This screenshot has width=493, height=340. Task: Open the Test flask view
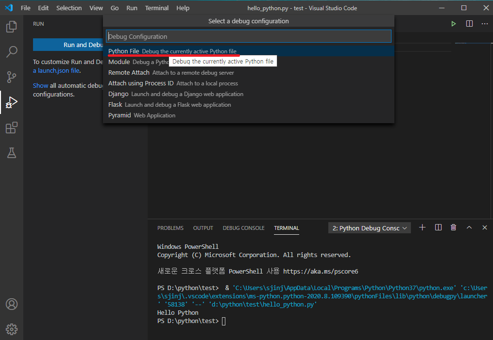(x=12, y=153)
